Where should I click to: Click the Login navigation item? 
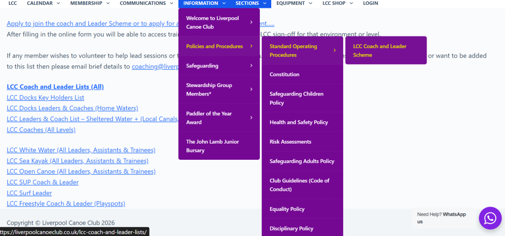point(370,3)
